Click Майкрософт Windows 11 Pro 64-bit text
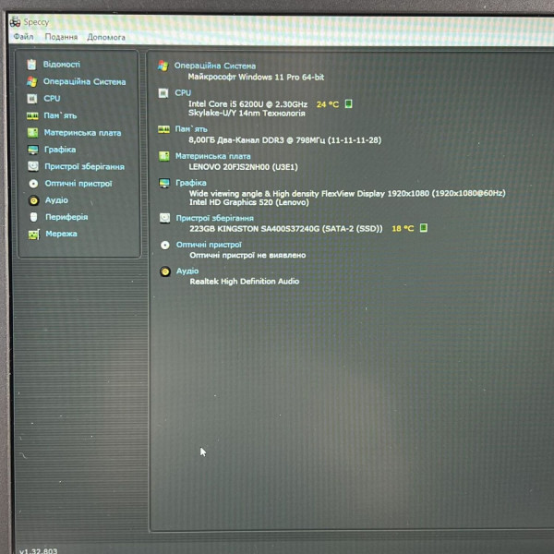Screen dimensions: 554x554 tap(256, 77)
